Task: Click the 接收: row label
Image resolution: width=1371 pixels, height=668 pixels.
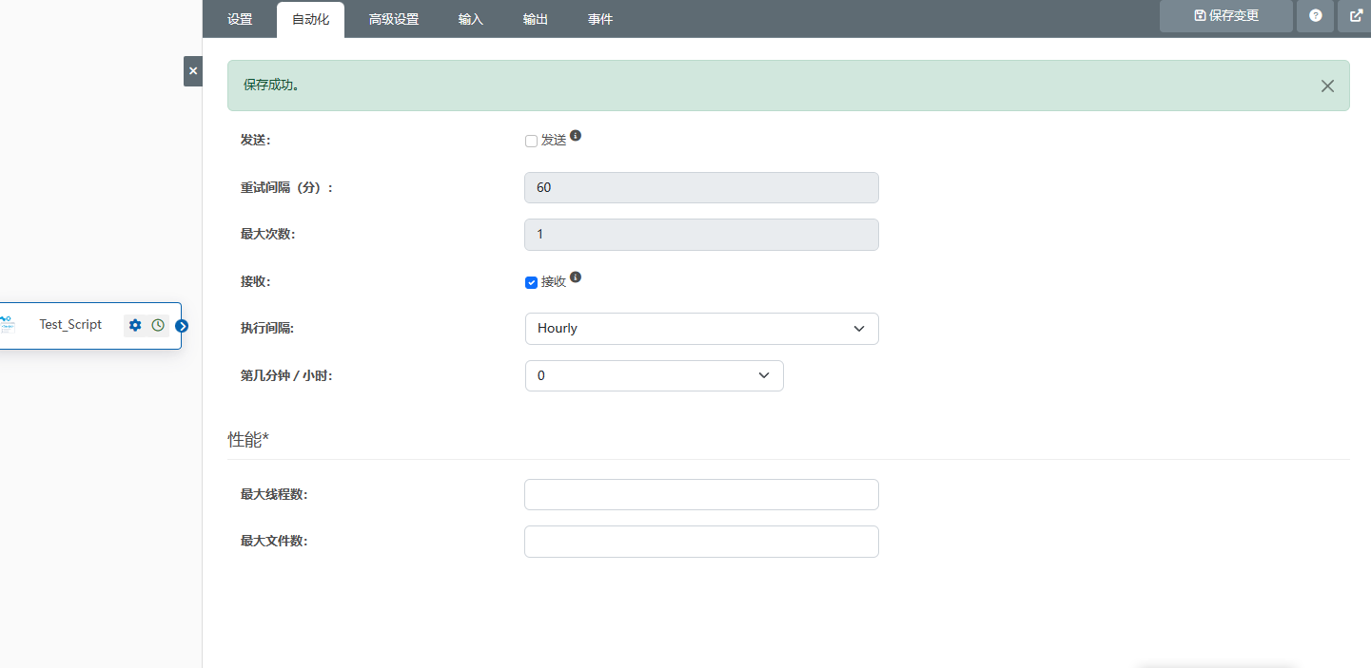Action: 256,282
